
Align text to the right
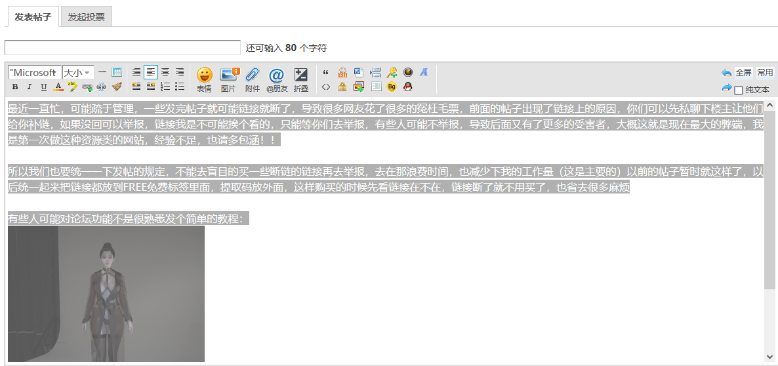click(x=180, y=72)
